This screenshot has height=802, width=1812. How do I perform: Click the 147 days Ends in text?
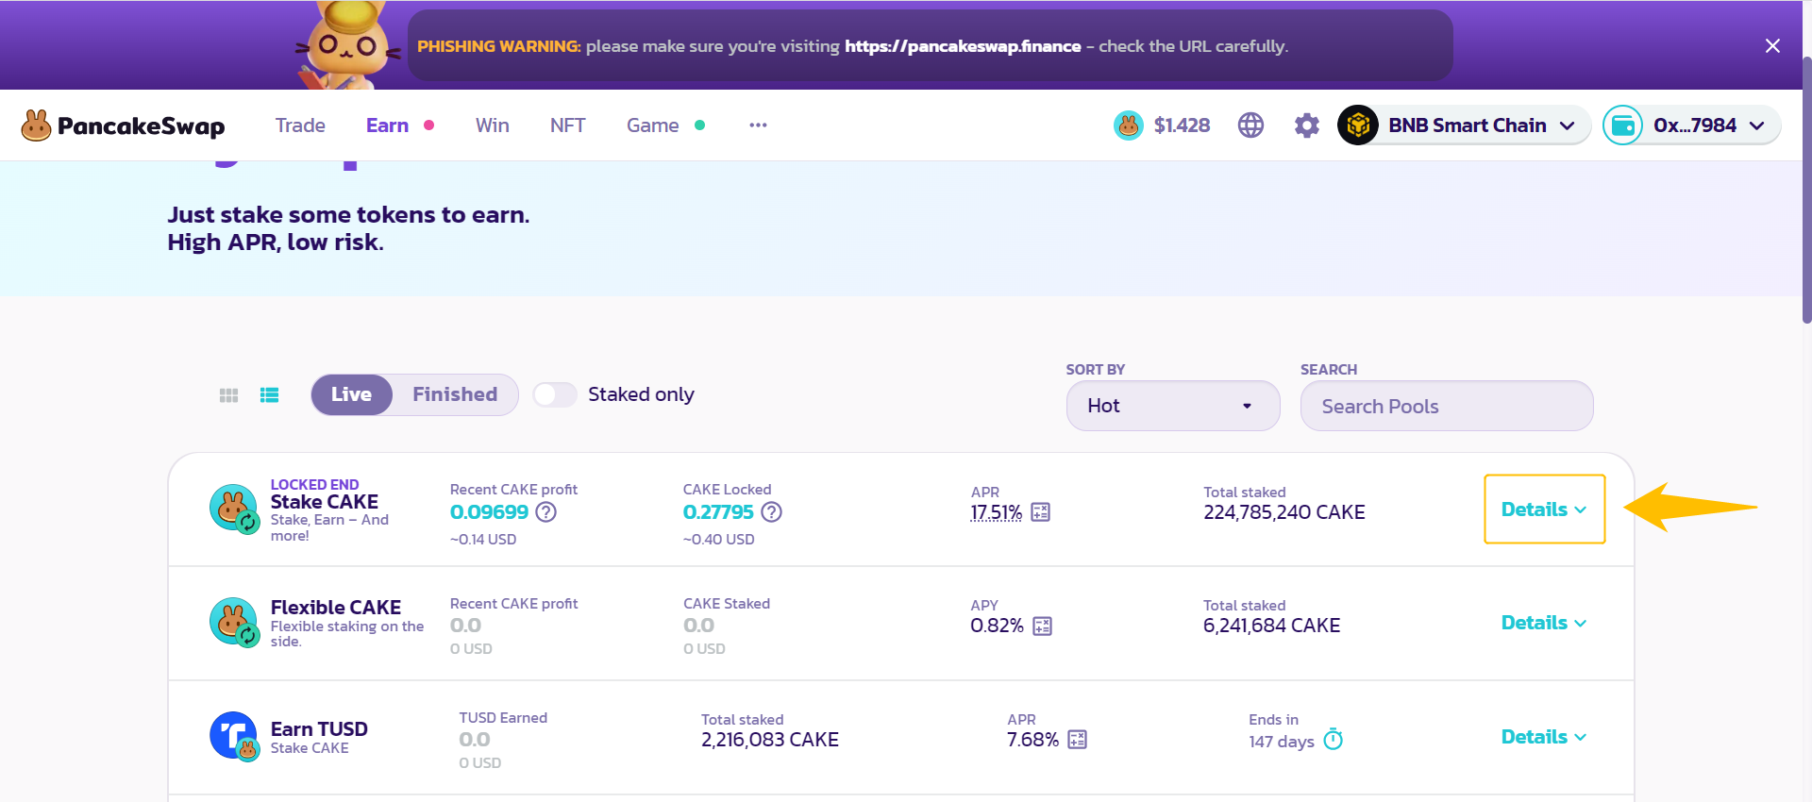point(1282,742)
